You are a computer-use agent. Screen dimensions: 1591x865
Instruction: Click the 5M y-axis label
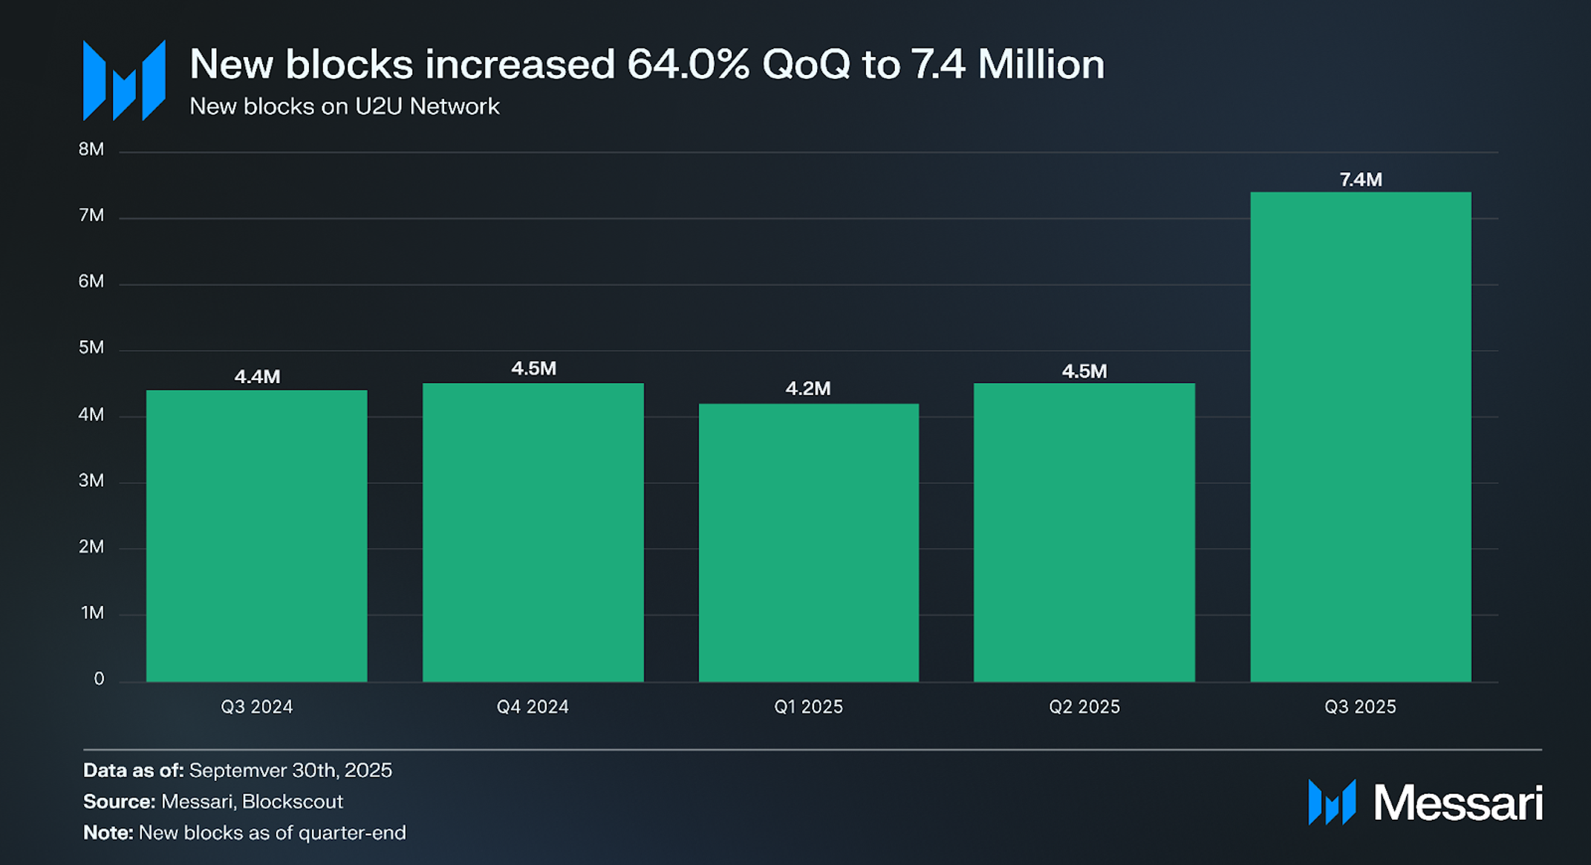(x=91, y=347)
